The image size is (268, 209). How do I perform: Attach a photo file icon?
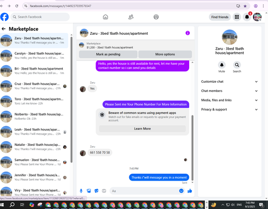tap(89, 191)
